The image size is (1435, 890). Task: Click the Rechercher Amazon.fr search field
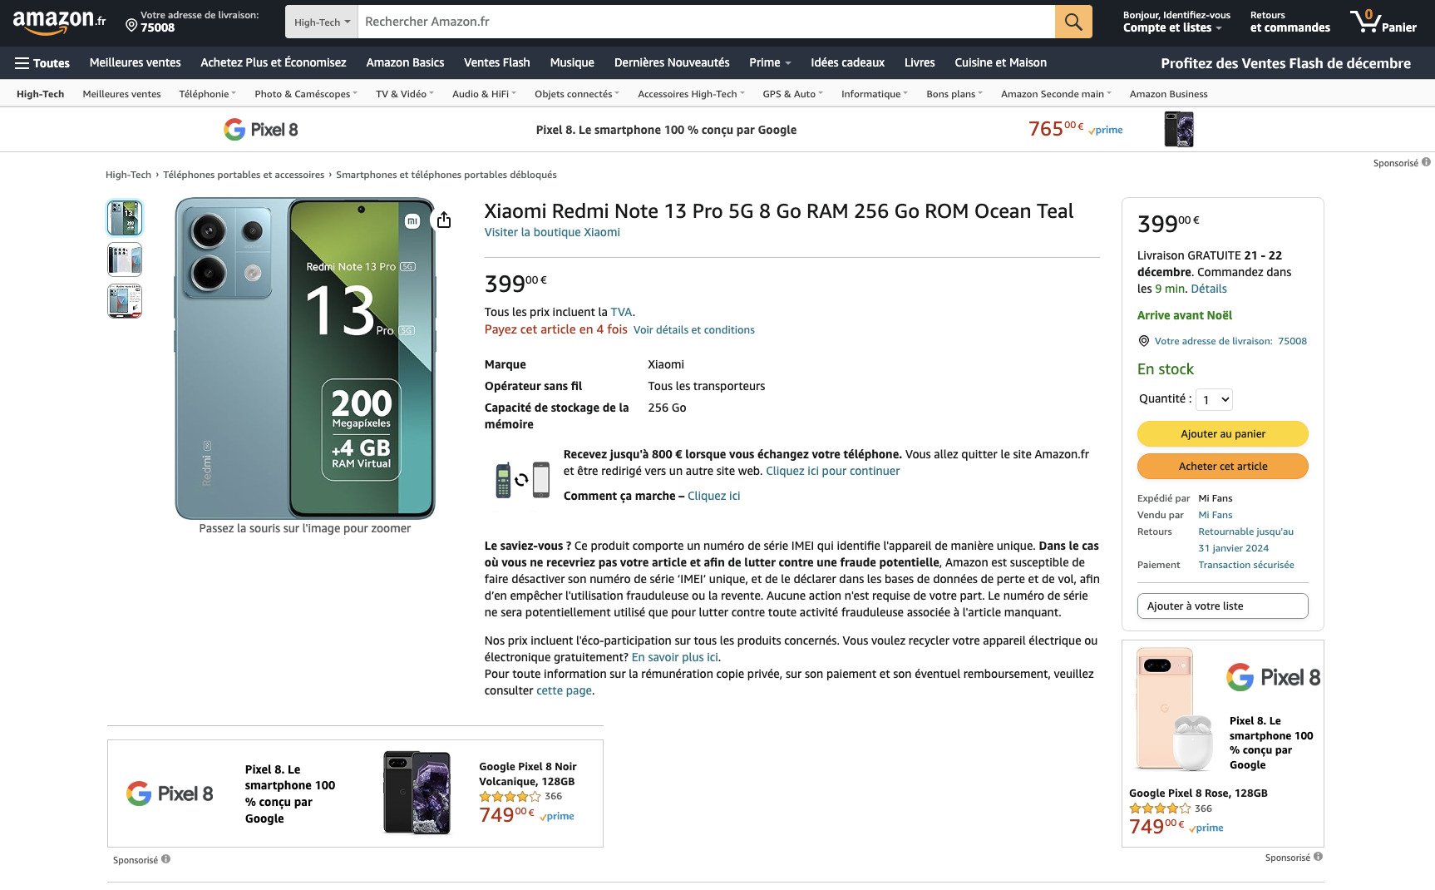(x=707, y=22)
